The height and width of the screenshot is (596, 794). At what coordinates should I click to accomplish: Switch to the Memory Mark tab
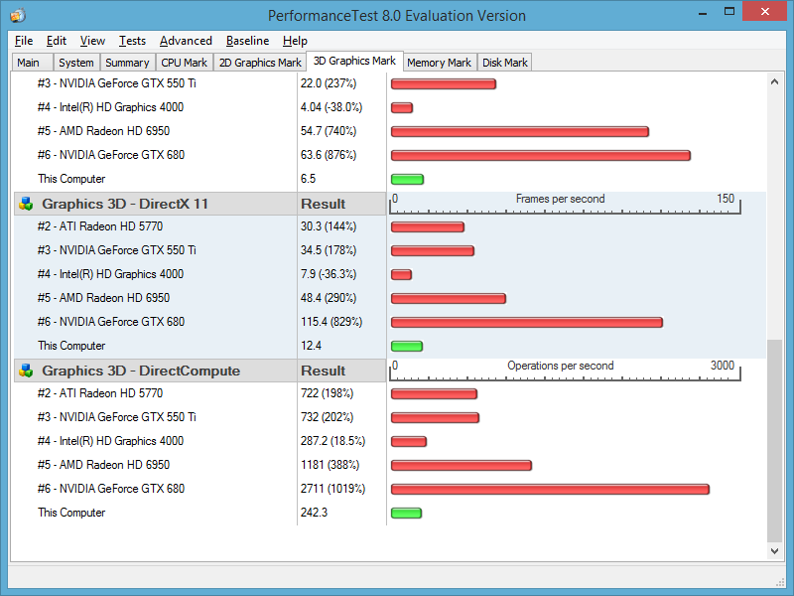point(439,63)
